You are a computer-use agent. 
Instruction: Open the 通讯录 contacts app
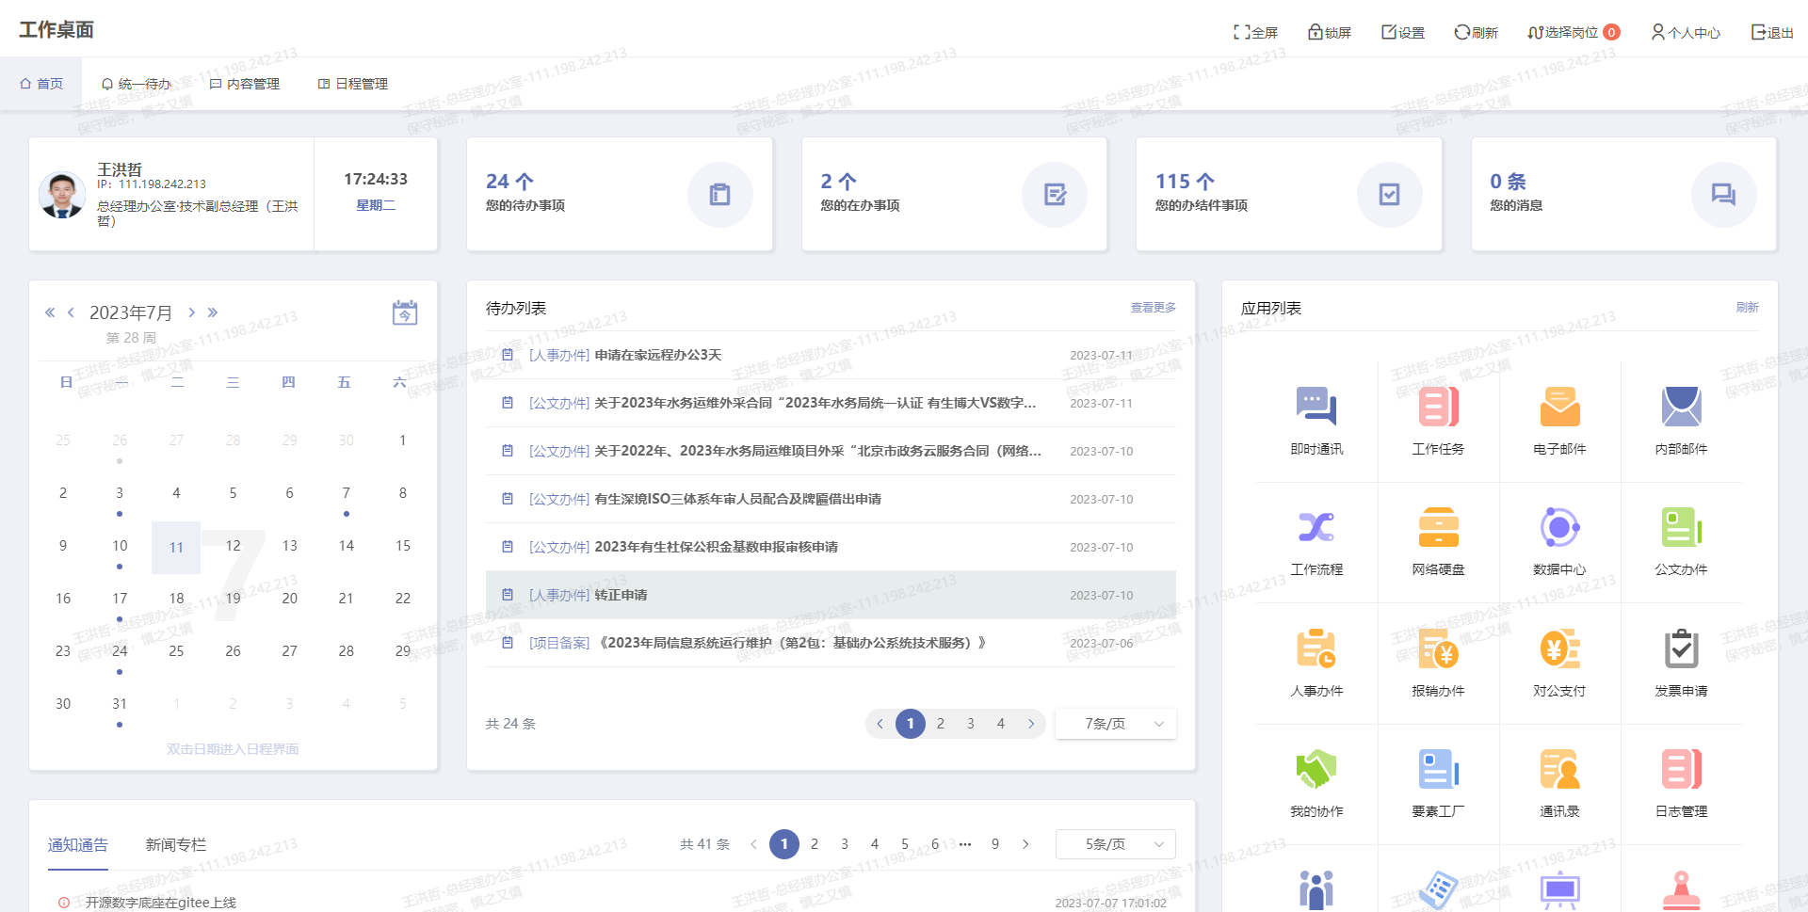pyautogui.click(x=1559, y=770)
